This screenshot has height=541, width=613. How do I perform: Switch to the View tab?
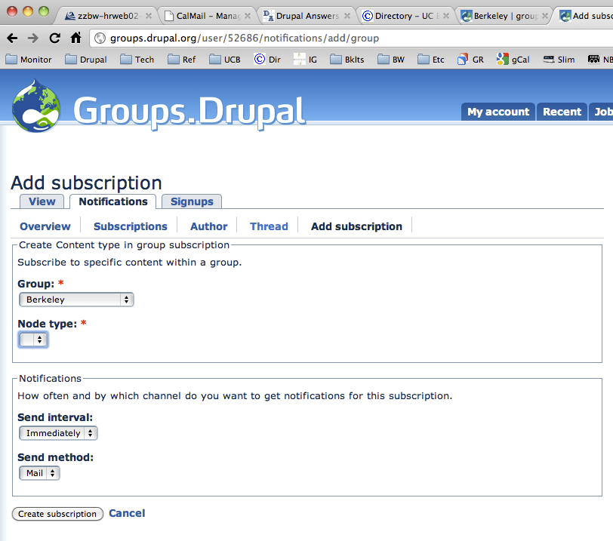(x=42, y=201)
